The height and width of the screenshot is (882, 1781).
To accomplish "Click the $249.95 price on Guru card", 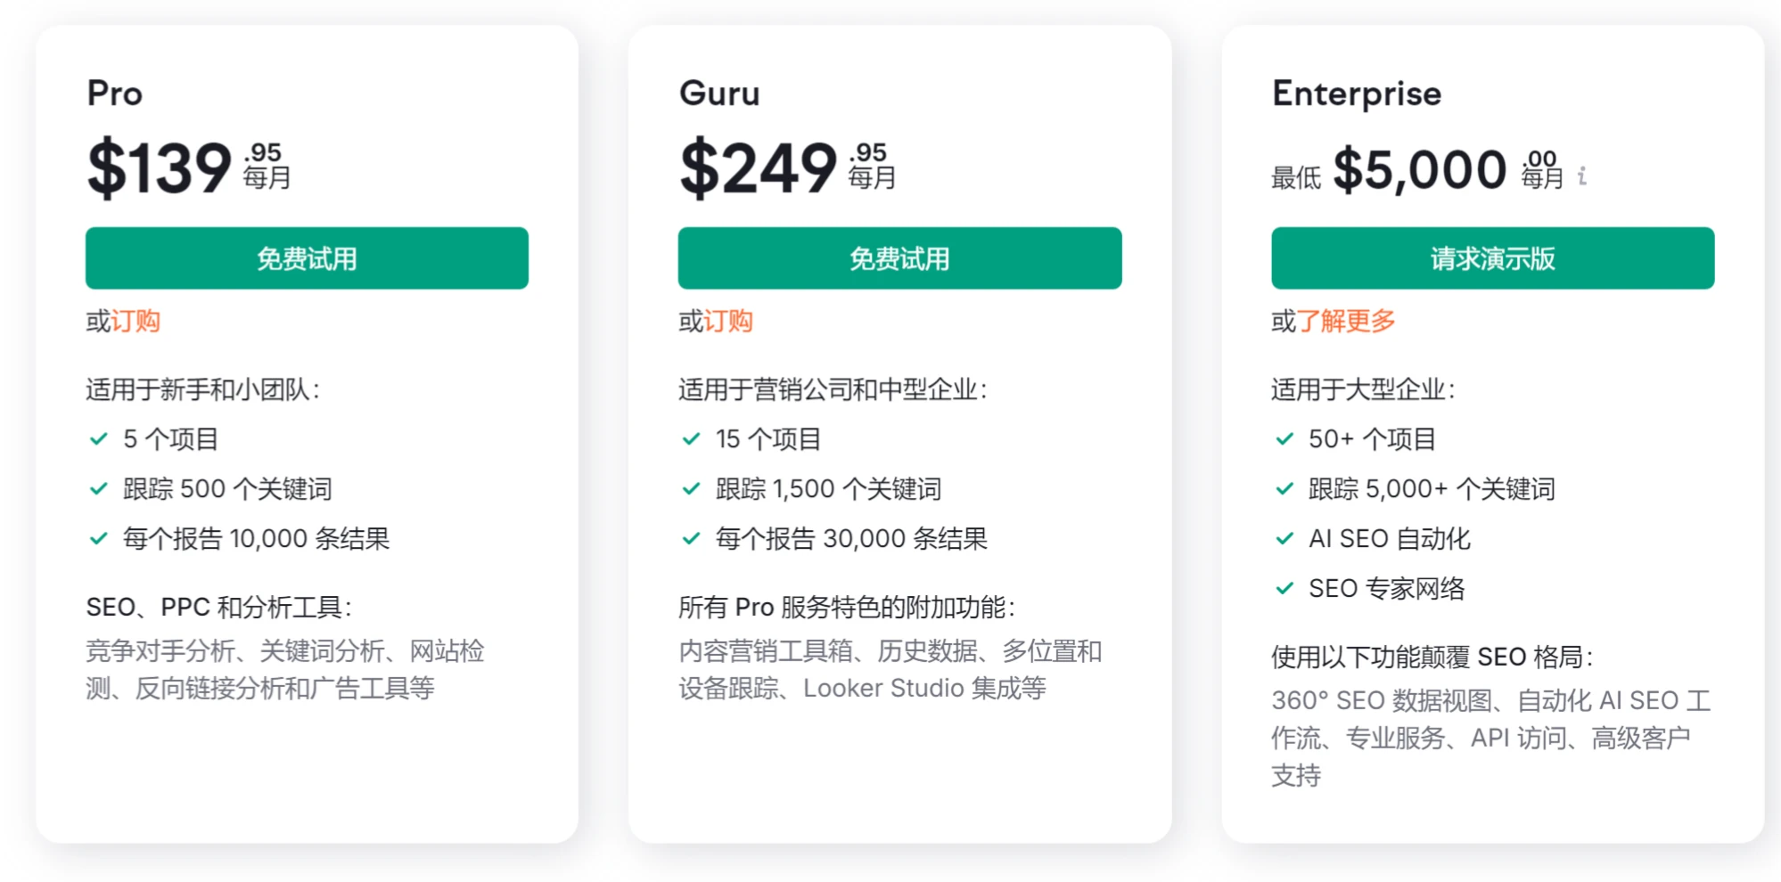I will (756, 167).
